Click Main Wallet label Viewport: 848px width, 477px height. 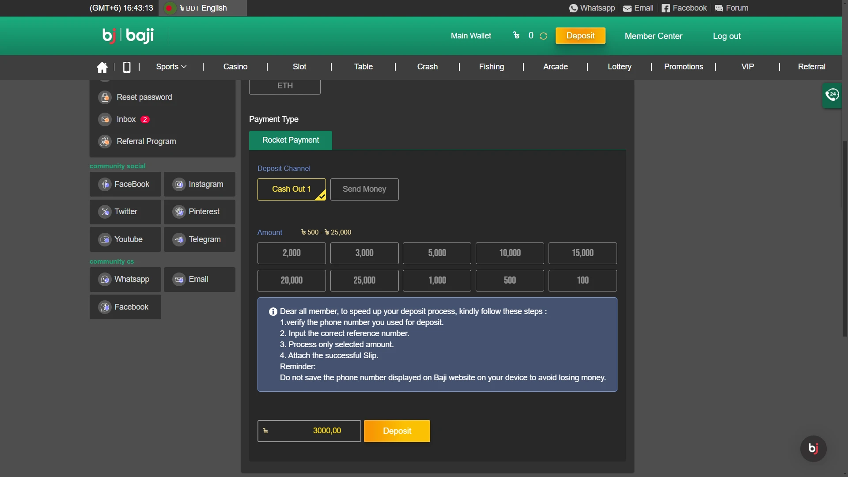tap(471, 36)
